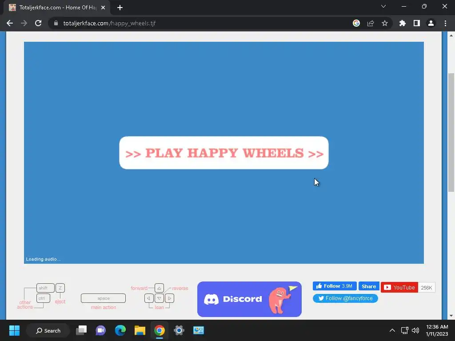
Task: Click the down arrow key diagram
Action: click(x=160, y=298)
